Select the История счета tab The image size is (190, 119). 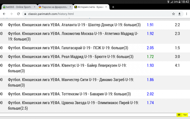click(x=91, y=7)
